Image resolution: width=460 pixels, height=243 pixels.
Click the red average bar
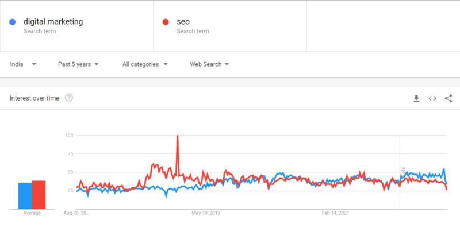pyautogui.click(x=39, y=195)
